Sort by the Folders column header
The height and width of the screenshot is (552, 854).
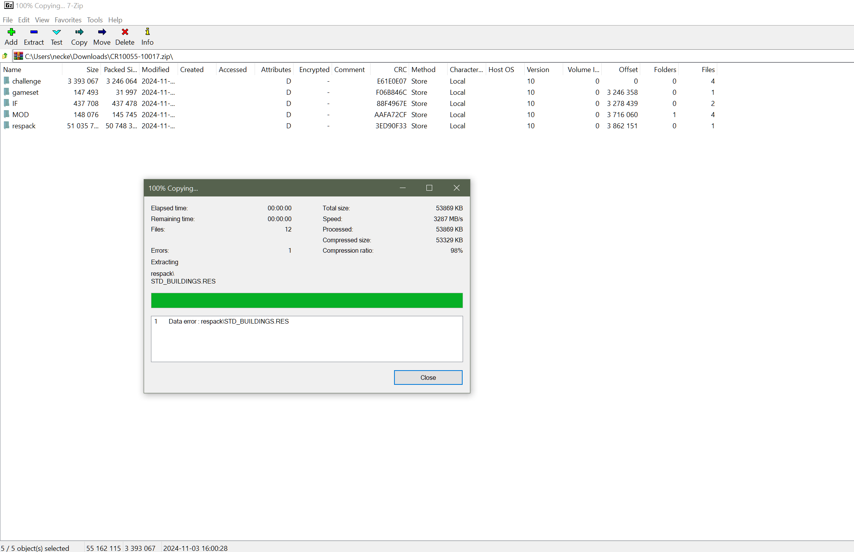pyautogui.click(x=659, y=70)
